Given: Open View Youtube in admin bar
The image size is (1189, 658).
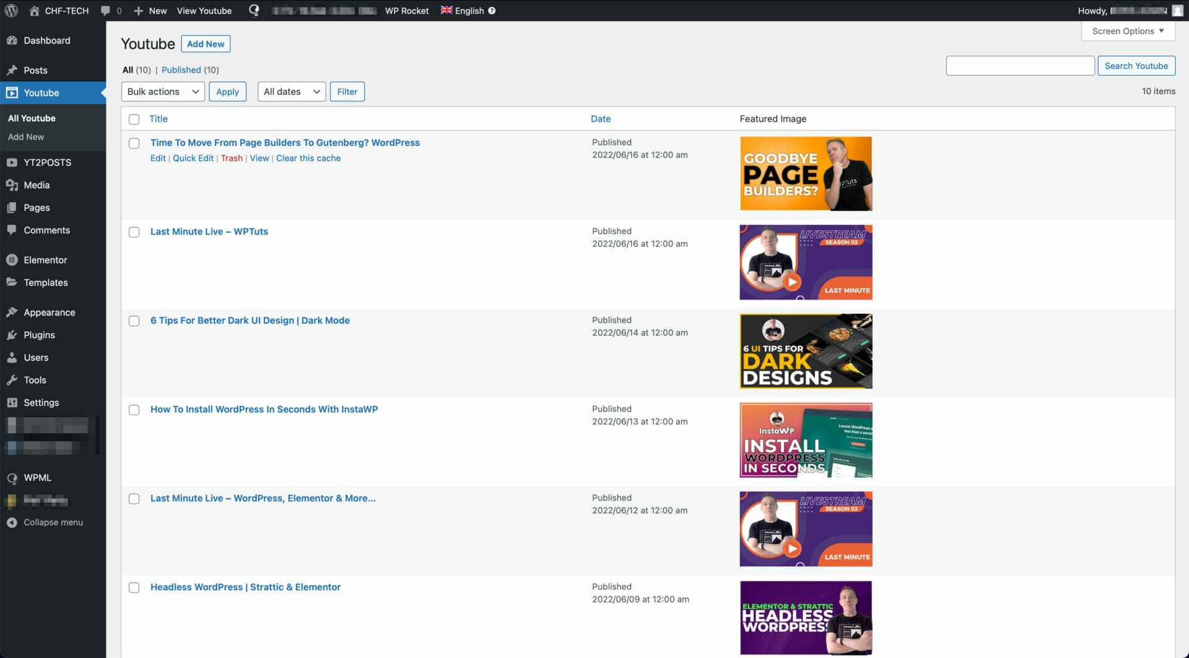Looking at the screenshot, I should (x=204, y=11).
